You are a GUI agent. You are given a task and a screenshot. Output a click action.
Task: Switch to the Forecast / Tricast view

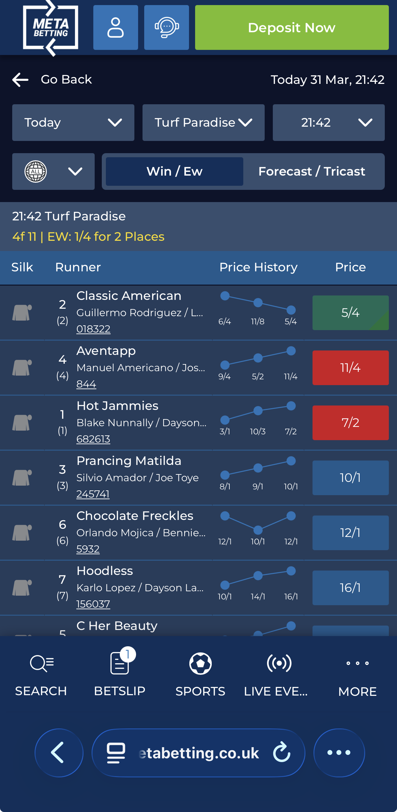[x=312, y=172]
